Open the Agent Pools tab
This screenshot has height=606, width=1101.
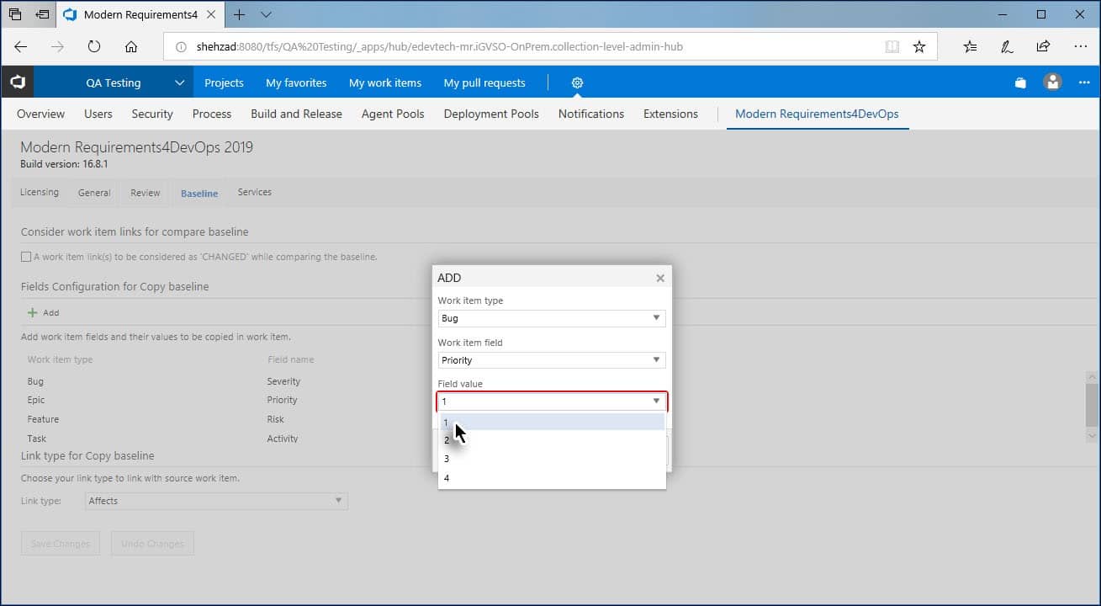[393, 114]
